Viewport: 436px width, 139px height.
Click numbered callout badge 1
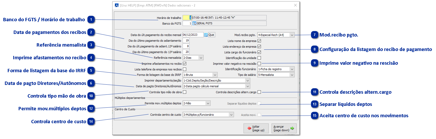point(91,20)
